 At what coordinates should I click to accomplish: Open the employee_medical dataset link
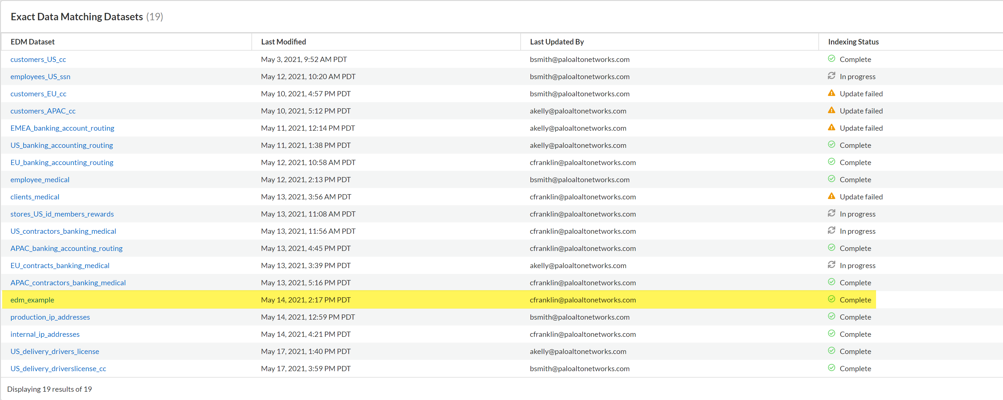40,179
